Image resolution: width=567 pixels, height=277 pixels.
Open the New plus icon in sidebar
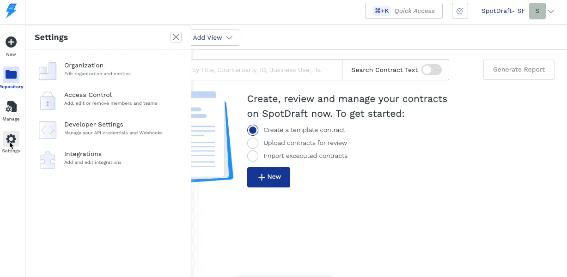click(x=11, y=42)
